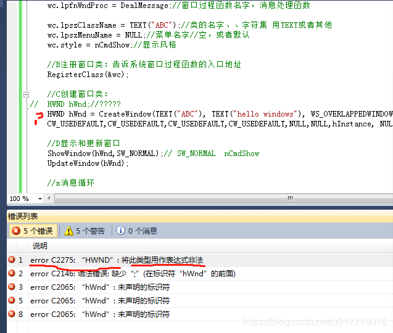393x333 pixels.
Task: Click the wc.lpszMenuName = NULL line
Action: (148, 35)
